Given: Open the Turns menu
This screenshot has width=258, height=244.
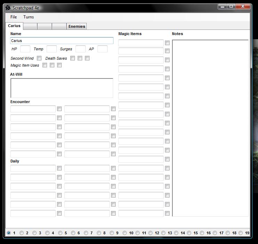Looking at the screenshot, I should (29, 17).
